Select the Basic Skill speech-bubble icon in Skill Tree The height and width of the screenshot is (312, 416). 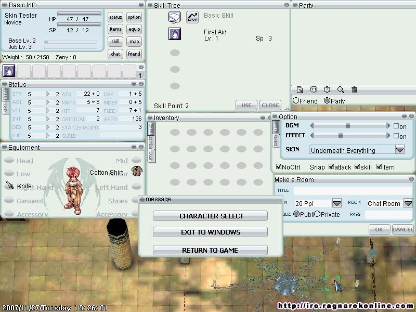tap(175, 17)
